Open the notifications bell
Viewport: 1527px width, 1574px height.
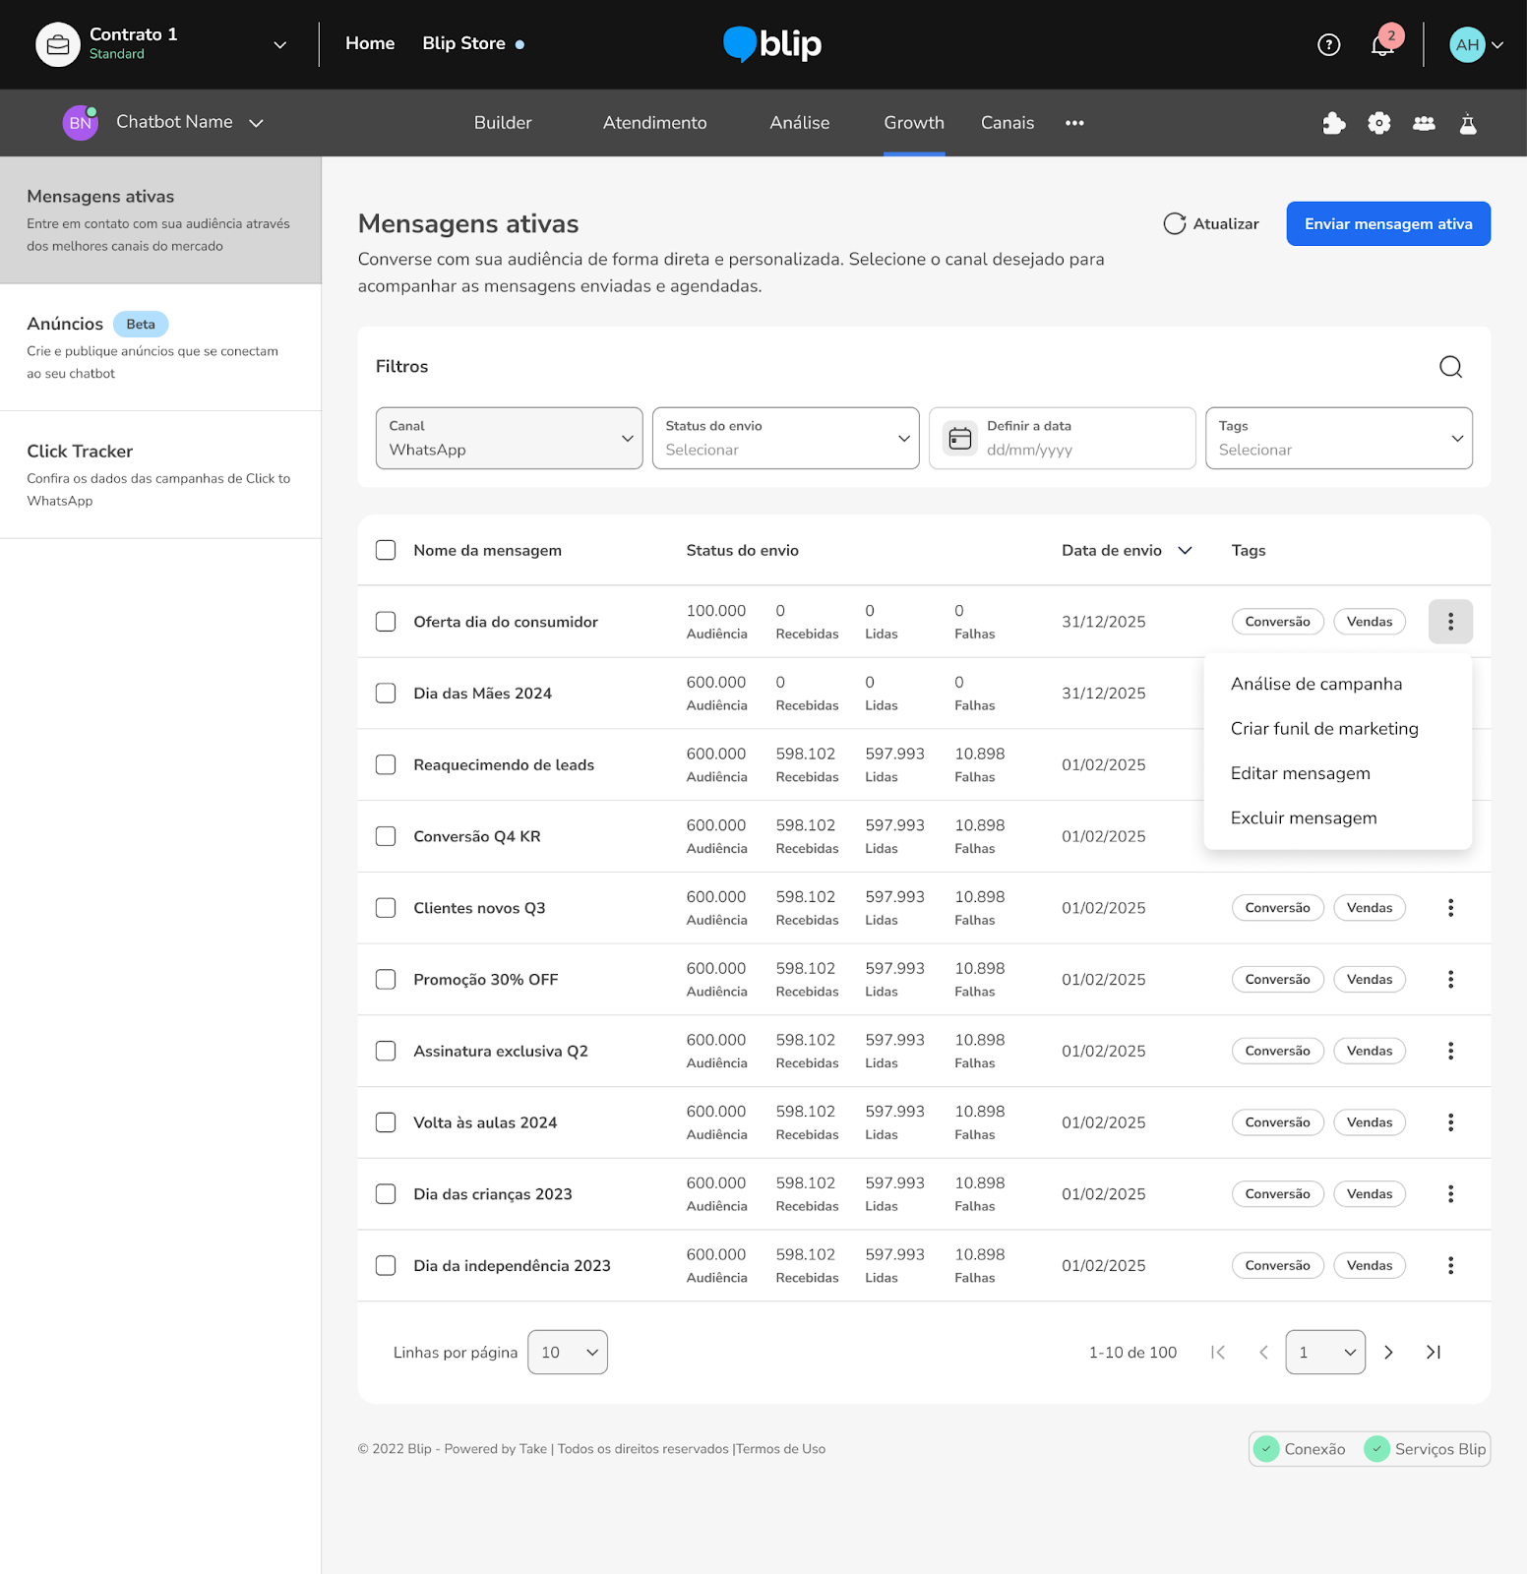tap(1382, 45)
